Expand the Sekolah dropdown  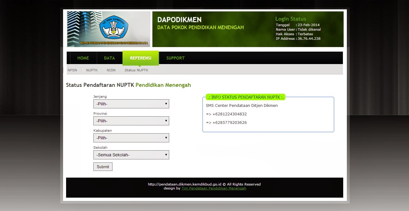pos(131,155)
